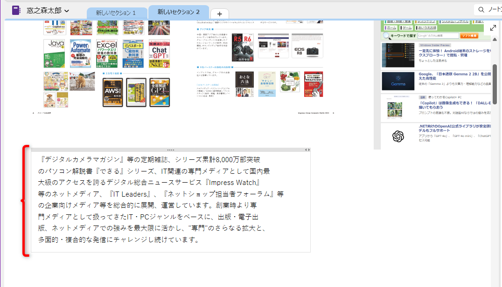This screenshot has height=287, width=502.
Task: Click the R5 R6 camera magazine cover
Action: (243, 48)
